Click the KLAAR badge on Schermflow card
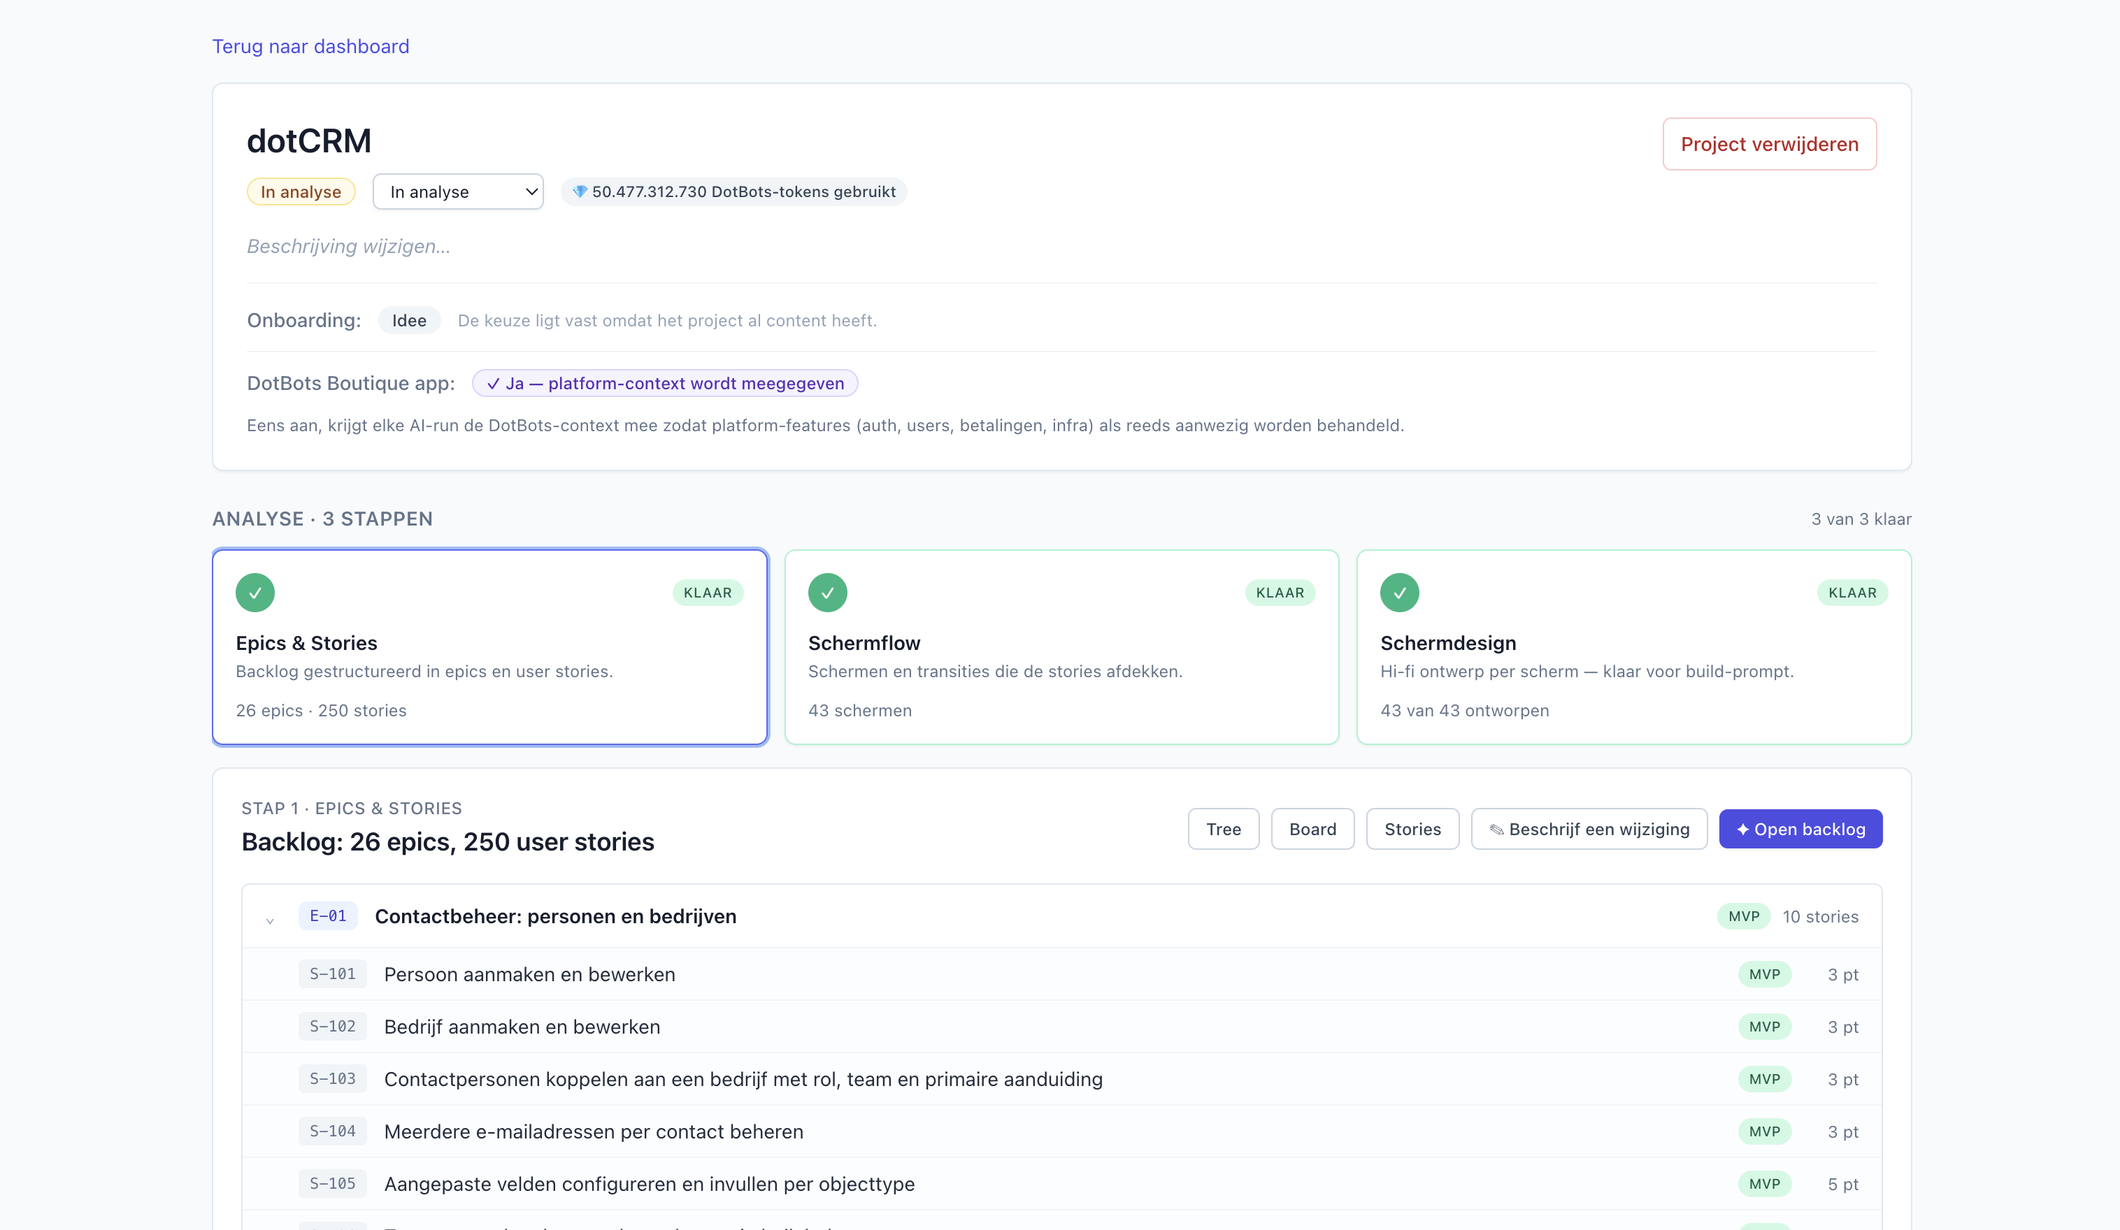This screenshot has height=1230, width=2120. coord(1280,593)
